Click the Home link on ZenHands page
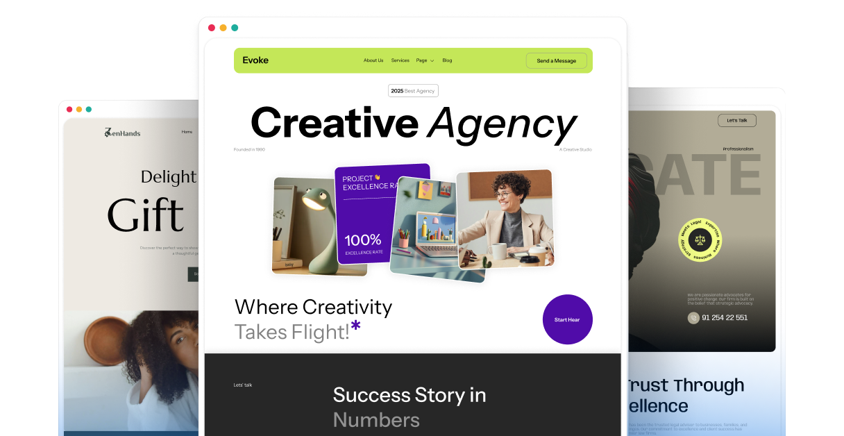The width and height of the screenshot is (844, 436). pyautogui.click(x=187, y=132)
